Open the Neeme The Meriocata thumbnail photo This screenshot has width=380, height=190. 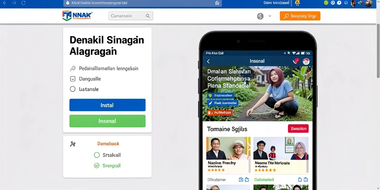[281, 148]
